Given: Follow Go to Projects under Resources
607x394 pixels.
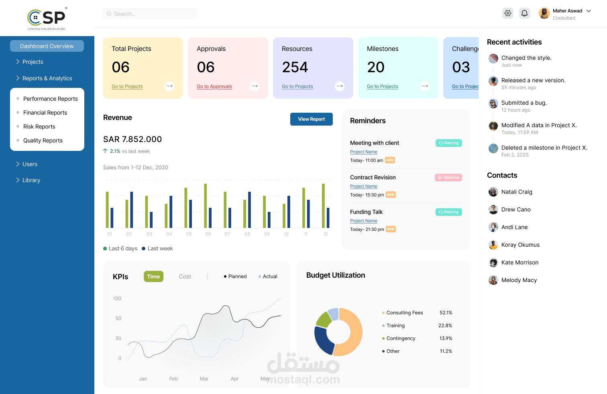Looking at the screenshot, I should point(297,86).
